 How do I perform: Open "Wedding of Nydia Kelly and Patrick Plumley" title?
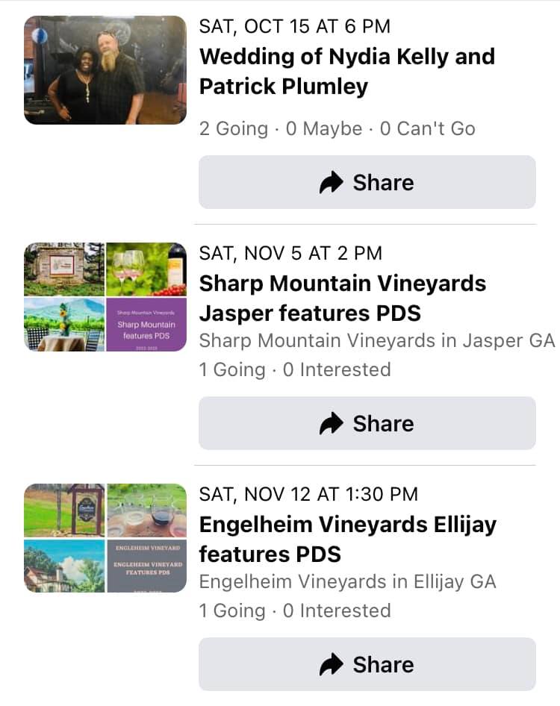pyautogui.click(x=346, y=72)
